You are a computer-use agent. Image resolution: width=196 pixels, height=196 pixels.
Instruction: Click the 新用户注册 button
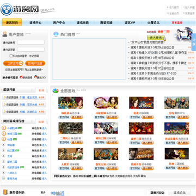35,63
